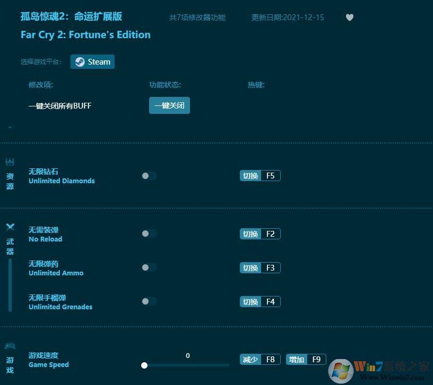
Task: Enable the Unlimited Ammo toggle switch
Action: (149, 267)
